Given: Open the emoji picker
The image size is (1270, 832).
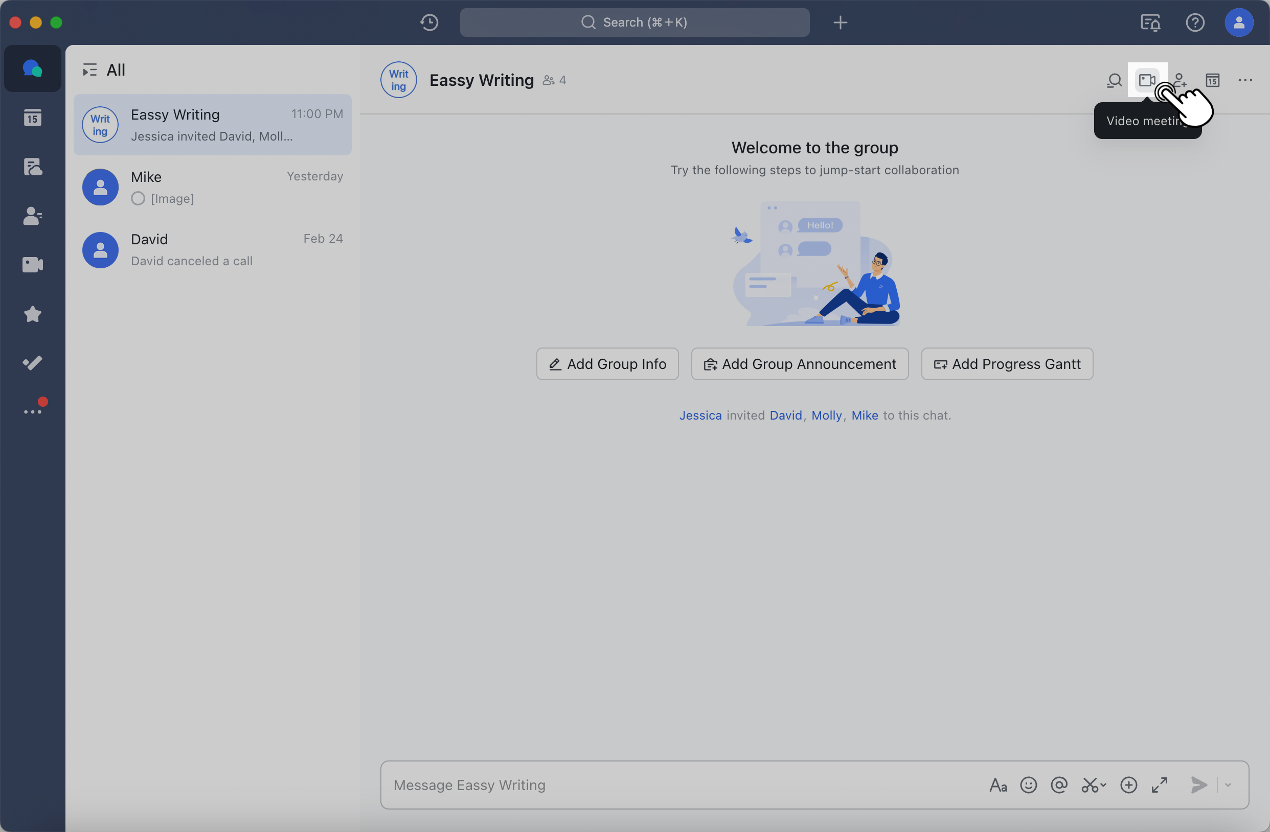Looking at the screenshot, I should pyautogui.click(x=1028, y=785).
